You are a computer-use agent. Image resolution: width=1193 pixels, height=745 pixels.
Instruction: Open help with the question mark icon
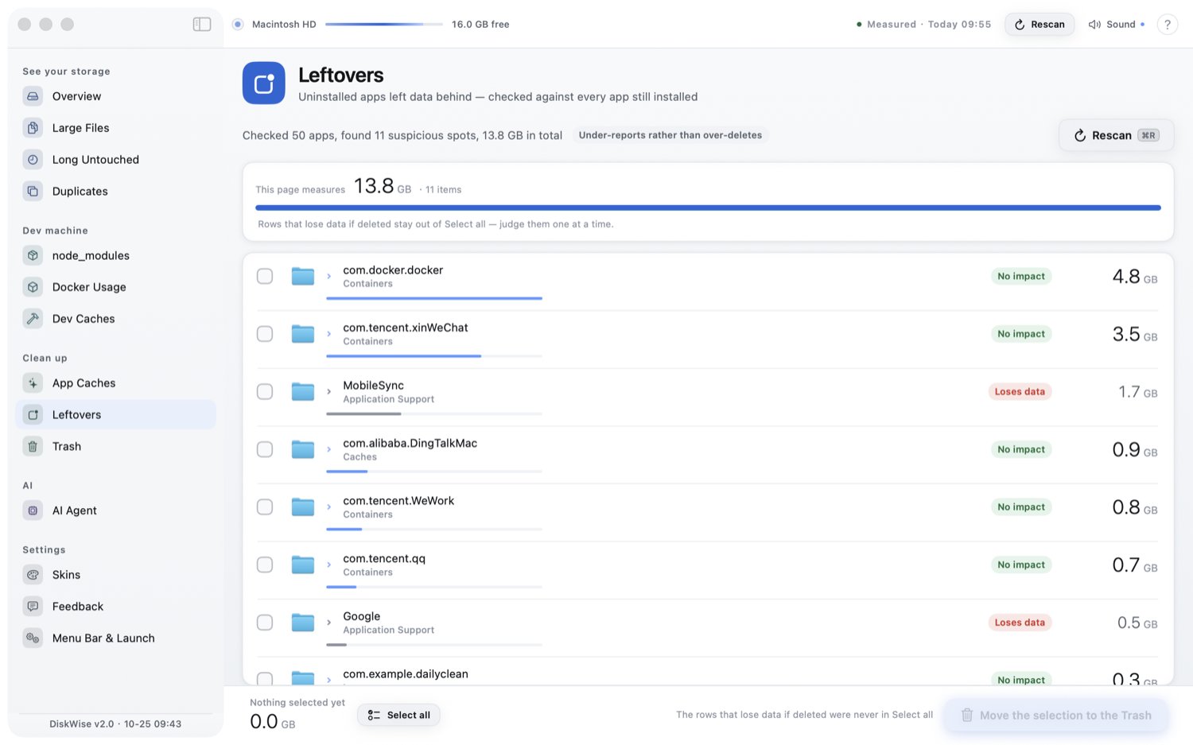tap(1167, 25)
